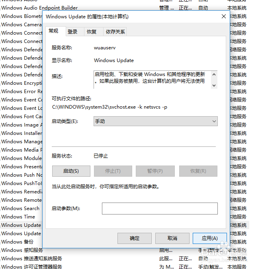Select Windows Modules Installer service row
The height and width of the screenshot is (269, 262).
click(x=22, y=158)
